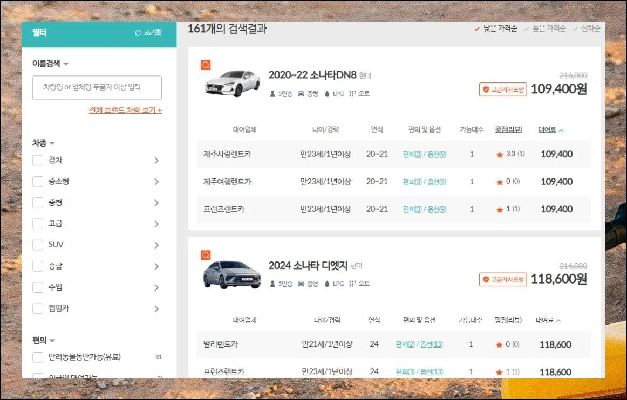Viewport: 627px width, 400px height.
Task: Open 전체 브랜드 차량 보기 link
Action: pos(125,110)
